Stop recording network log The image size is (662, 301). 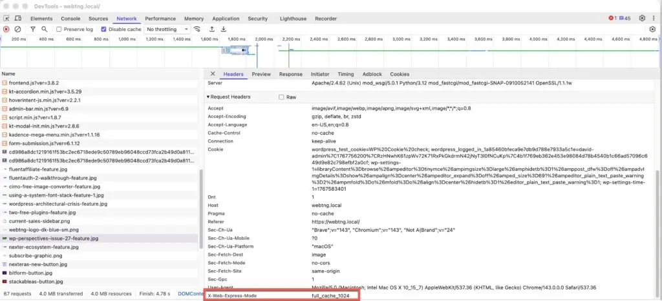point(6,30)
